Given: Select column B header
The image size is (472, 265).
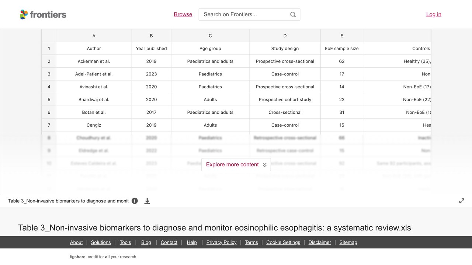Looking at the screenshot, I should pos(151,36).
